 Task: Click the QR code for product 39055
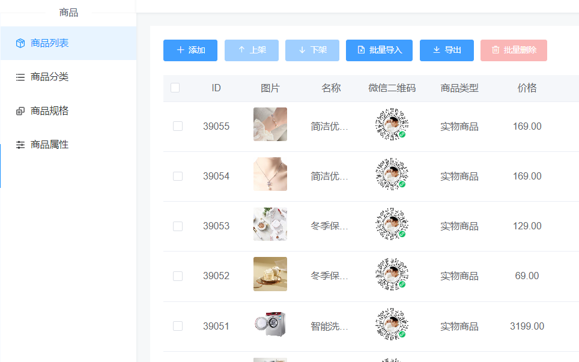[x=392, y=124]
